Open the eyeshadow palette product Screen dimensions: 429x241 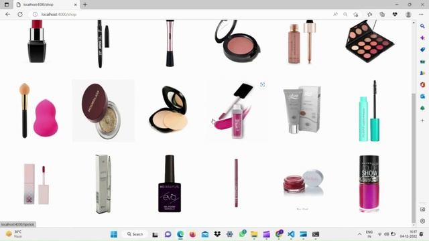pyautogui.click(x=369, y=41)
